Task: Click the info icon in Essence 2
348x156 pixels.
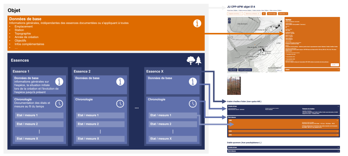Action: point(120,81)
